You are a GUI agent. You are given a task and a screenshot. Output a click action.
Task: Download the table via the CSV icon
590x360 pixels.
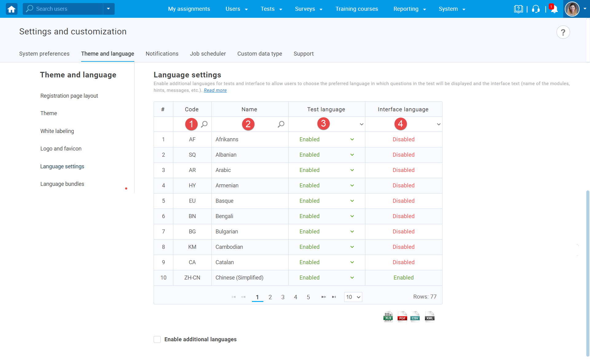[415, 317]
